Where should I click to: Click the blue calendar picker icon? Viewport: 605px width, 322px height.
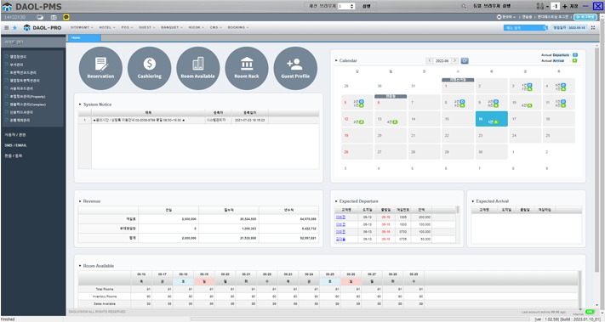[x=465, y=61]
